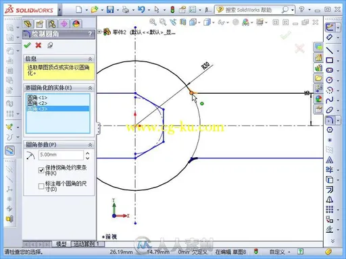Viewport: 346px width, 259px height.
Task: Click the SolidWorks logo menu arrow
Action: coord(59,10)
